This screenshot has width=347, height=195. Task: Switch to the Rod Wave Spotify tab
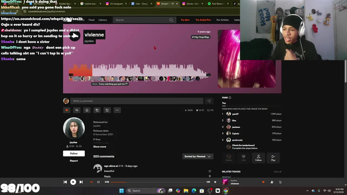(x=218, y=4)
